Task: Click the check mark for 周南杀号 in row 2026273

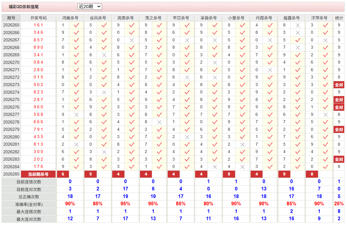Action: [132, 85]
